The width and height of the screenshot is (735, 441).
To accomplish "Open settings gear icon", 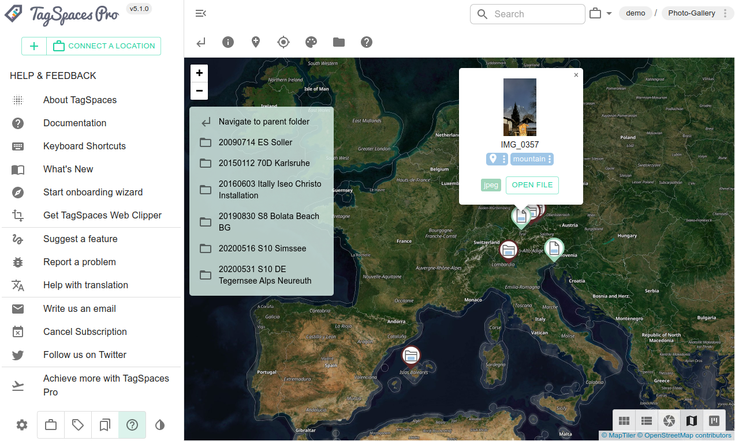I will point(22,425).
